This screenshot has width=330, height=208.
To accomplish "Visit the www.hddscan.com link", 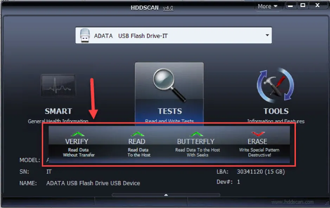I will point(292,202).
